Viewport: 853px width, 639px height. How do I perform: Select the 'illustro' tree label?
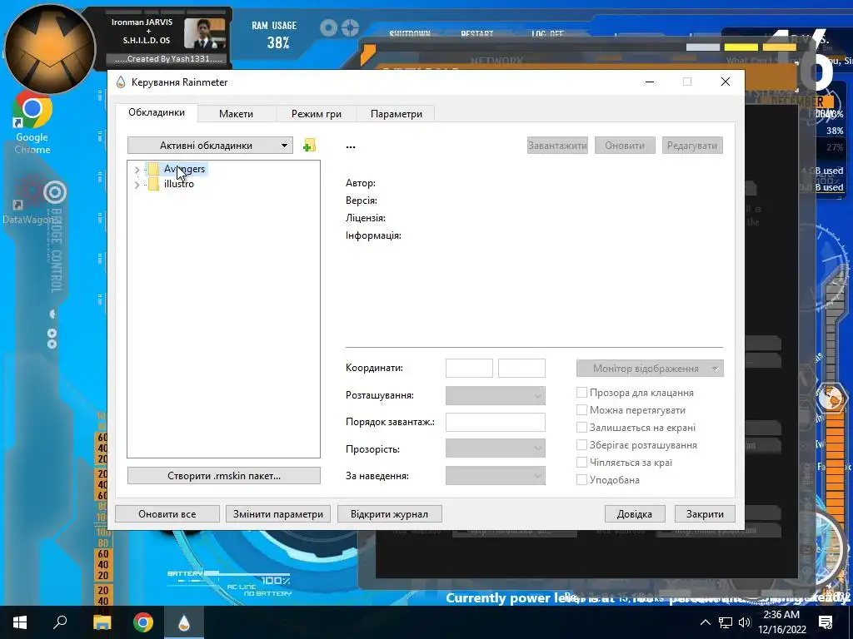click(x=179, y=184)
